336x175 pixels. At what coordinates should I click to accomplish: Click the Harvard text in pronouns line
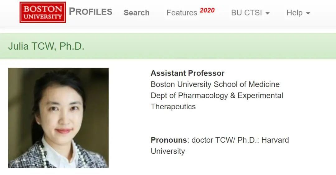click(275, 140)
